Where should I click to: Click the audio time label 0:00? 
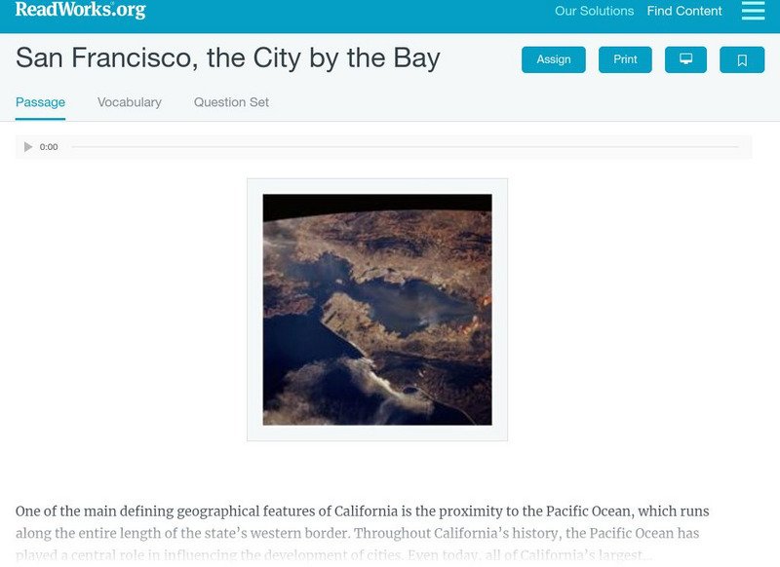tap(49, 147)
